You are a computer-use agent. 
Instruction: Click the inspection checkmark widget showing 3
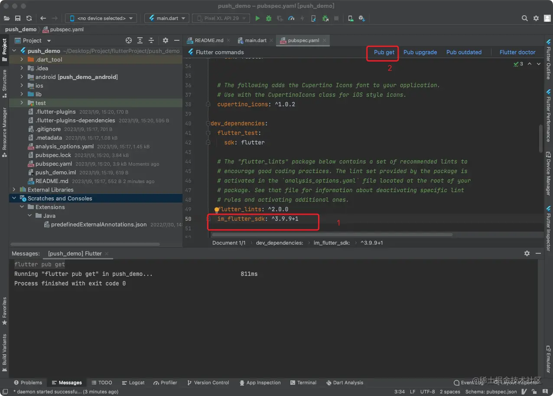[x=518, y=64]
